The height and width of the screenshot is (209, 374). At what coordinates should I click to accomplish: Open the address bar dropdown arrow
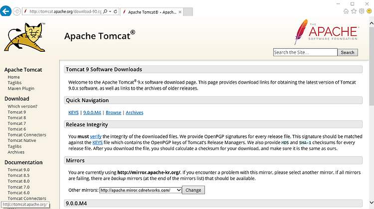point(110,11)
